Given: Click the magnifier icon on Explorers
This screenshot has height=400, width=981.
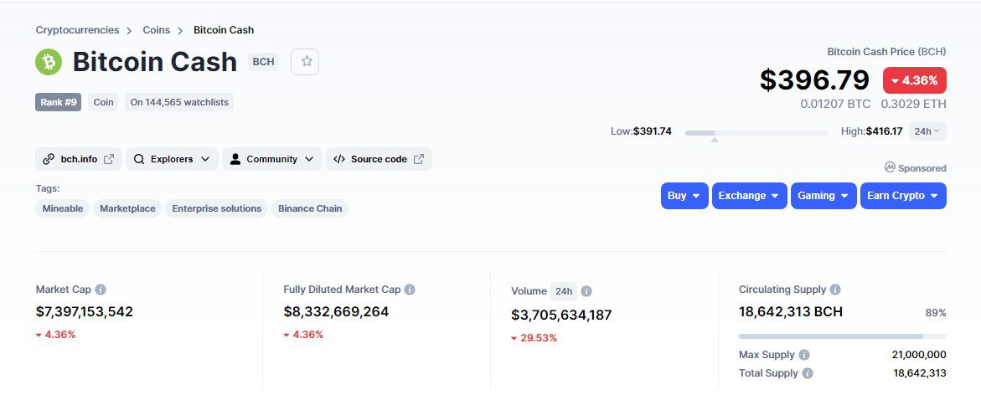Looking at the screenshot, I should point(139,159).
